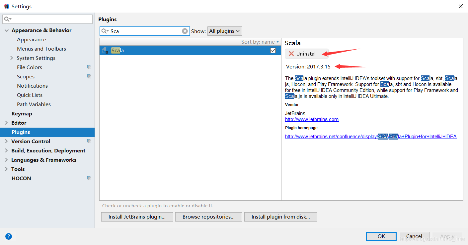Click the help question mark icon
The width and height of the screenshot is (468, 245).
point(9,236)
